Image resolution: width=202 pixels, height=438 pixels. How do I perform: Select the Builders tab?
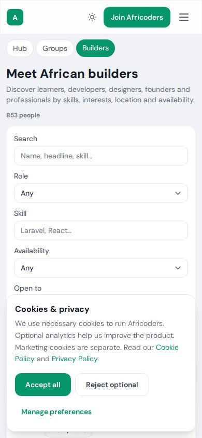click(96, 48)
